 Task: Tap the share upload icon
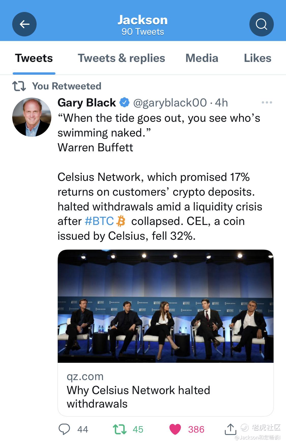click(x=230, y=429)
